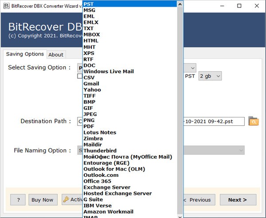
Task: Click the Destination Path text field
Action: [213, 121]
